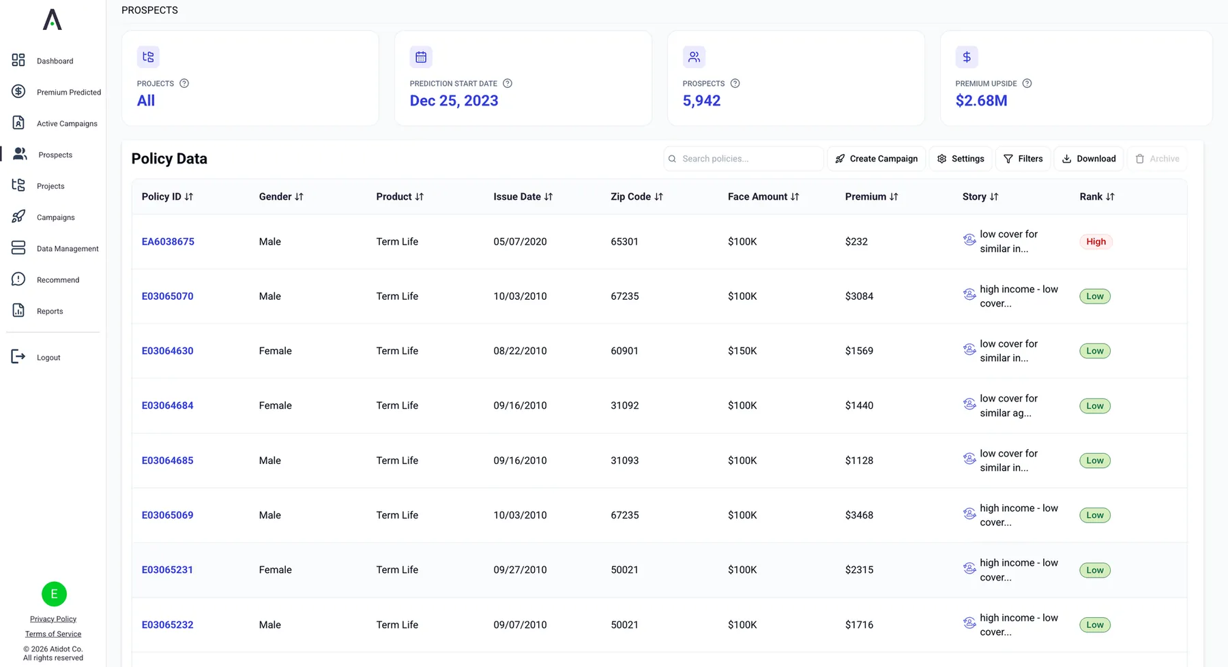Click help icon beside PREMIUM UPSIDE
This screenshot has width=1228, height=667.
1027,83
